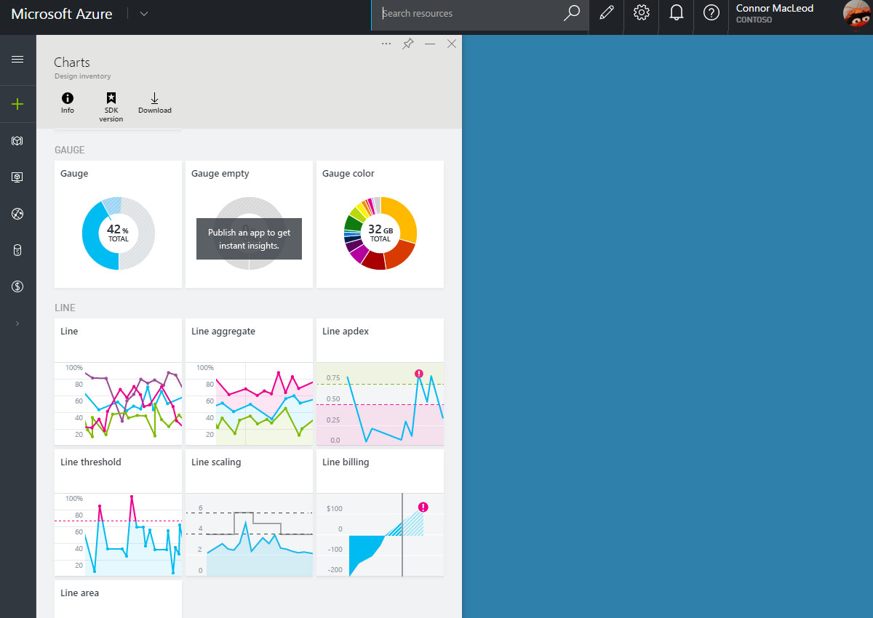Click the Microsoft Azure logo text

62,14
